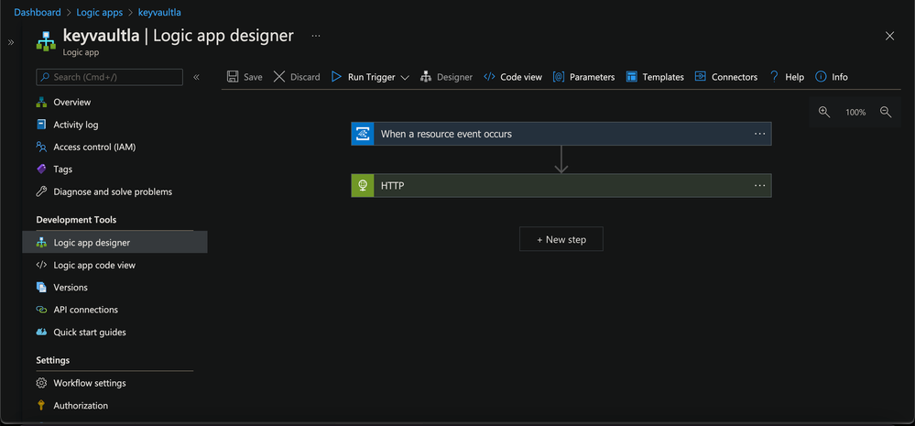Image resolution: width=915 pixels, height=426 pixels.
Task: Click the Overview sidebar icon
Action: click(x=41, y=102)
